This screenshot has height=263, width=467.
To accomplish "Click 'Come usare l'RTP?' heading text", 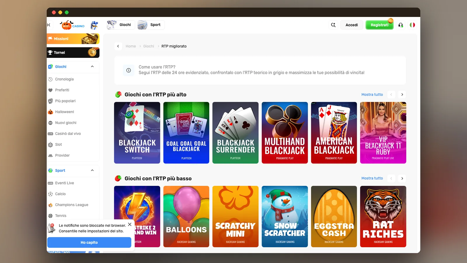I will 157,67.
